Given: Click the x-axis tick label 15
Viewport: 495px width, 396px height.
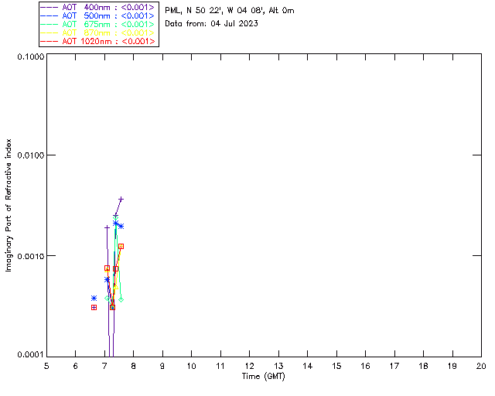Looking at the screenshot, I should tap(336, 366).
